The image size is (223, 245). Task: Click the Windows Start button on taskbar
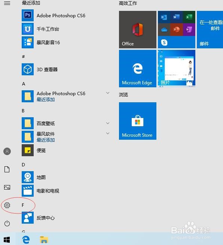point(7,239)
